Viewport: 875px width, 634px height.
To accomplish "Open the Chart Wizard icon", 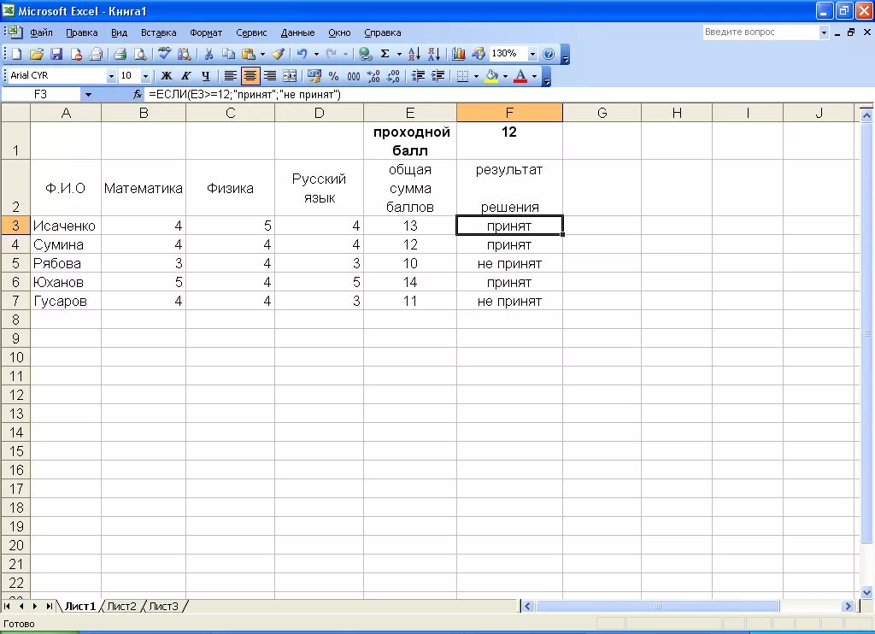I will (459, 54).
